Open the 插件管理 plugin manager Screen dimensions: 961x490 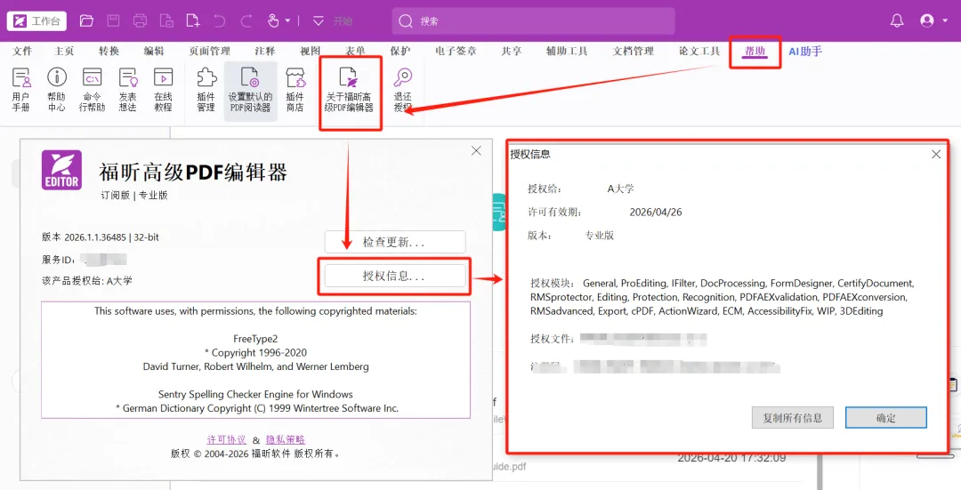(x=206, y=90)
